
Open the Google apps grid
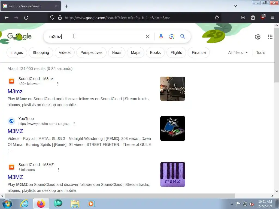click(270, 37)
